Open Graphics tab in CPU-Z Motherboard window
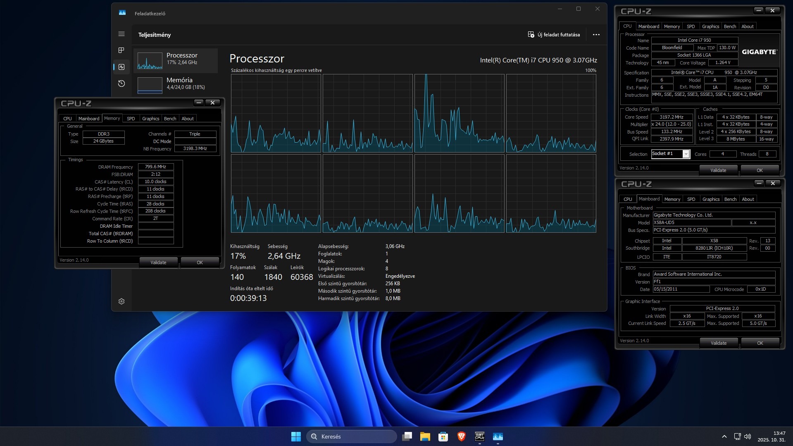Image resolution: width=793 pixels, height=446 pixels. point(711,199)
